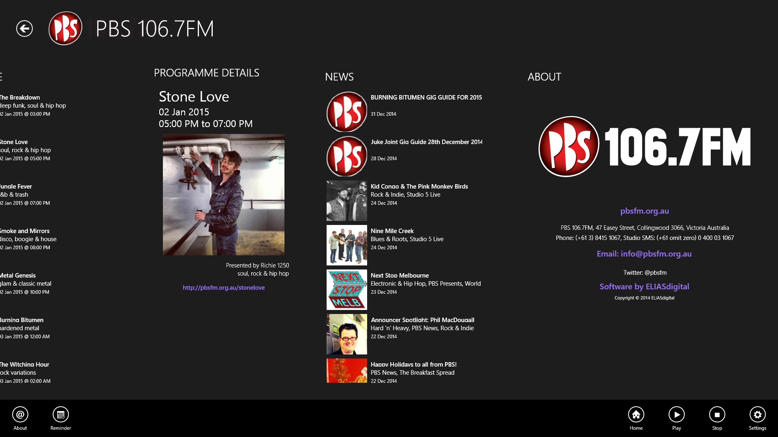Go to Home in app bar

point(636,418)
